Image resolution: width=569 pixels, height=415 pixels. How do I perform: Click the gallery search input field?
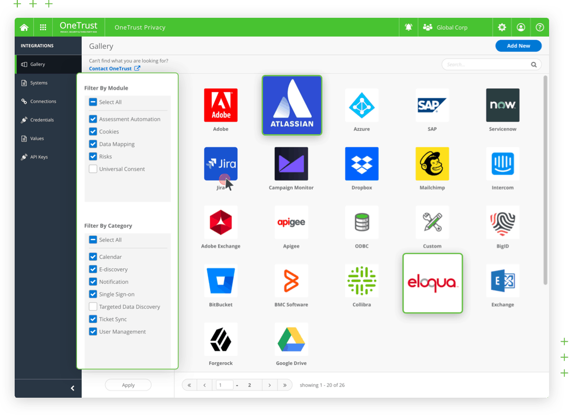coord(491,64)
